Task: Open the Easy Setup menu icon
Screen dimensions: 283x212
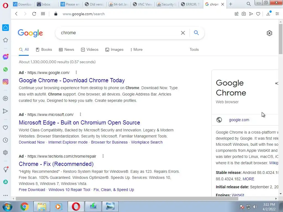Action: 277,14
